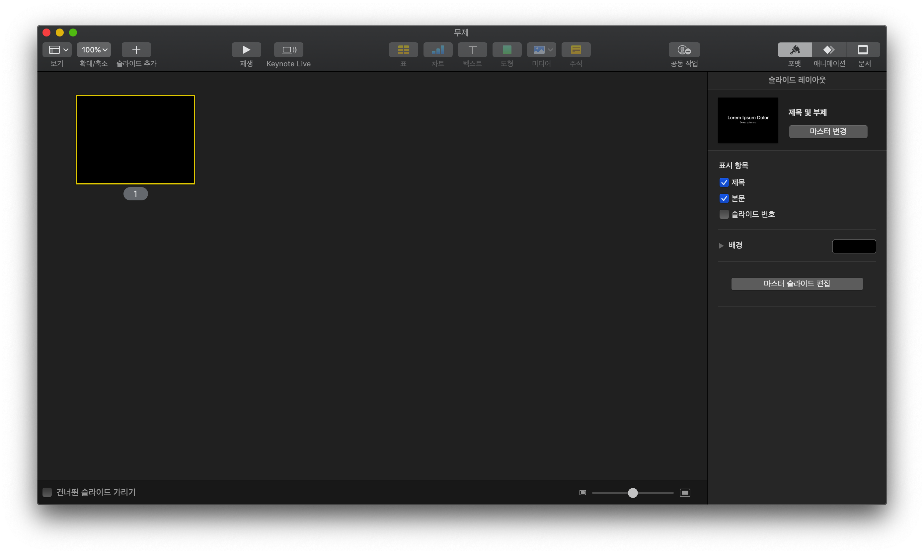Uncheck the 제목 title checkbox
Screen dimensions: 924x554
pyautogui.click(x=724, y=182)
